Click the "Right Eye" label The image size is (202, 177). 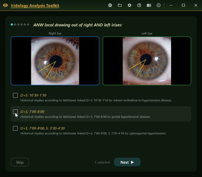pyautogui.click(x=55, y=33)
